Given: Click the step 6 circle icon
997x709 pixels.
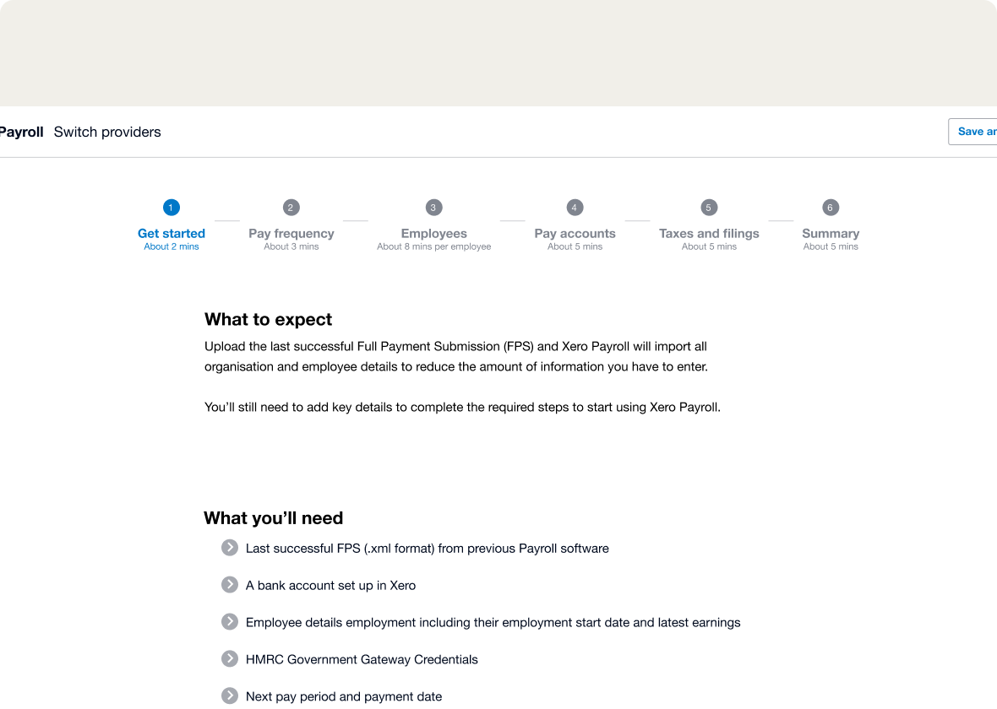Looking at the screenshot, I should pyautogui.click(x=831, y=208).
